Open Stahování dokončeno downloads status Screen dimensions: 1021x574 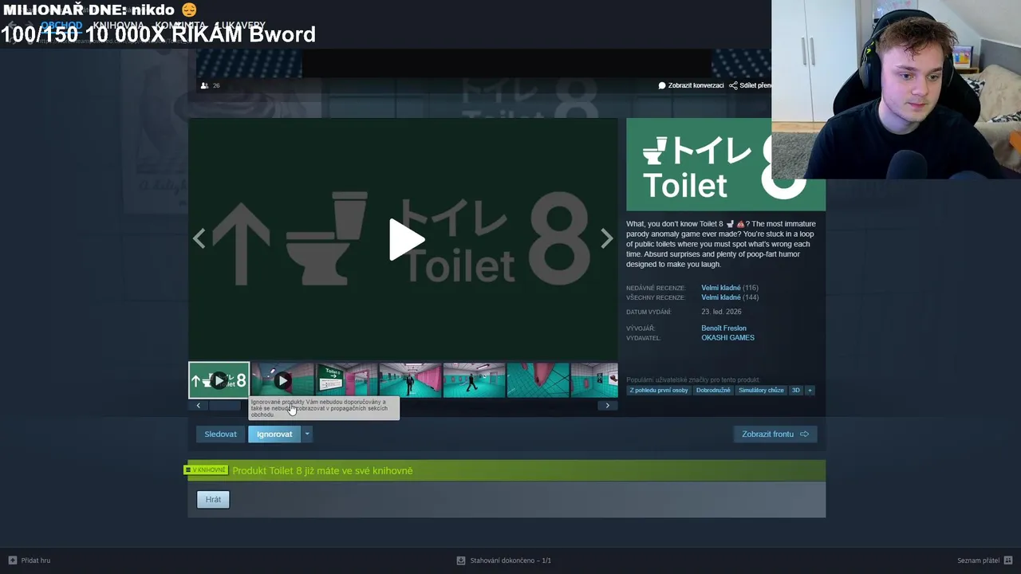click(x=510, y=560)
